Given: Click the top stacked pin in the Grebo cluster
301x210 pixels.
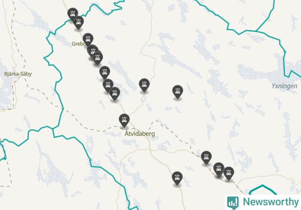Looking at the screenshot, I should click(x=93, y=50).
